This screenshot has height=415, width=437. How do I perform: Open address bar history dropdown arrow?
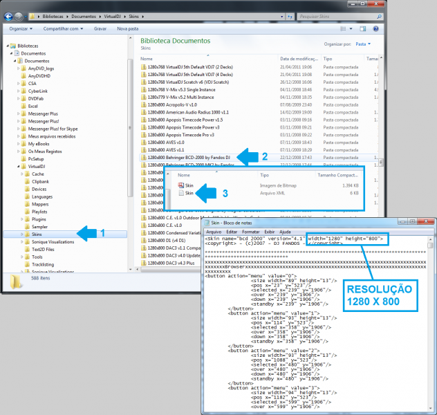pyautogui.click(x=281, y=17)
